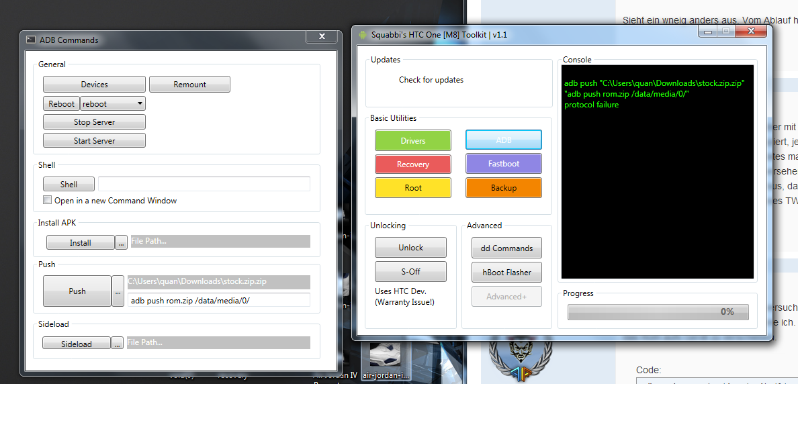Click the yellow Root button
The image size is (798, 435).
point(412,188)
